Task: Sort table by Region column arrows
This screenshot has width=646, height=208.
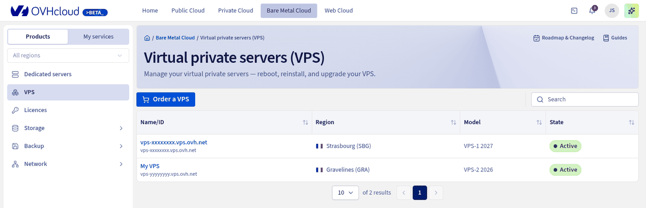Action: point(453,123)
